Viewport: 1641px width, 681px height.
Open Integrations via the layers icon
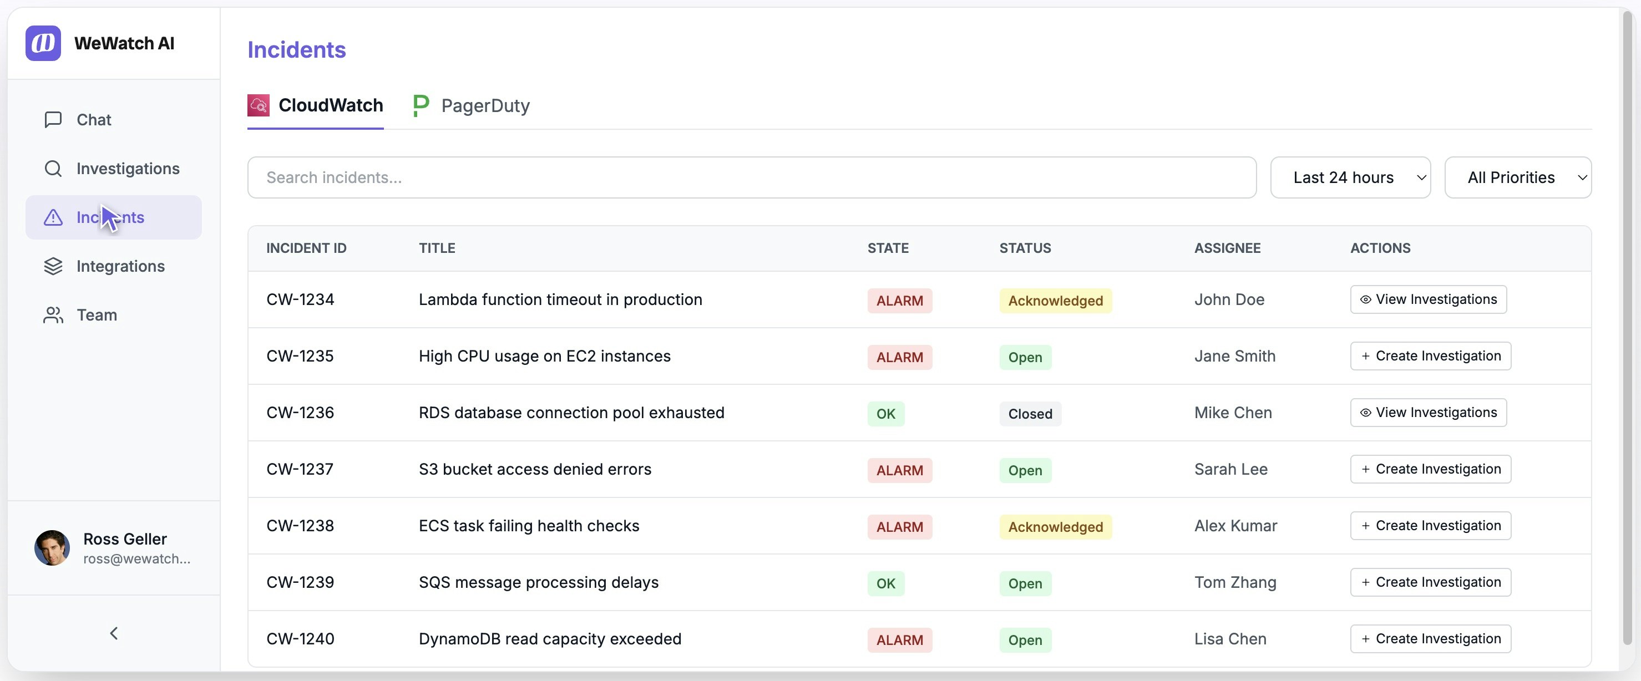[53, 266]
